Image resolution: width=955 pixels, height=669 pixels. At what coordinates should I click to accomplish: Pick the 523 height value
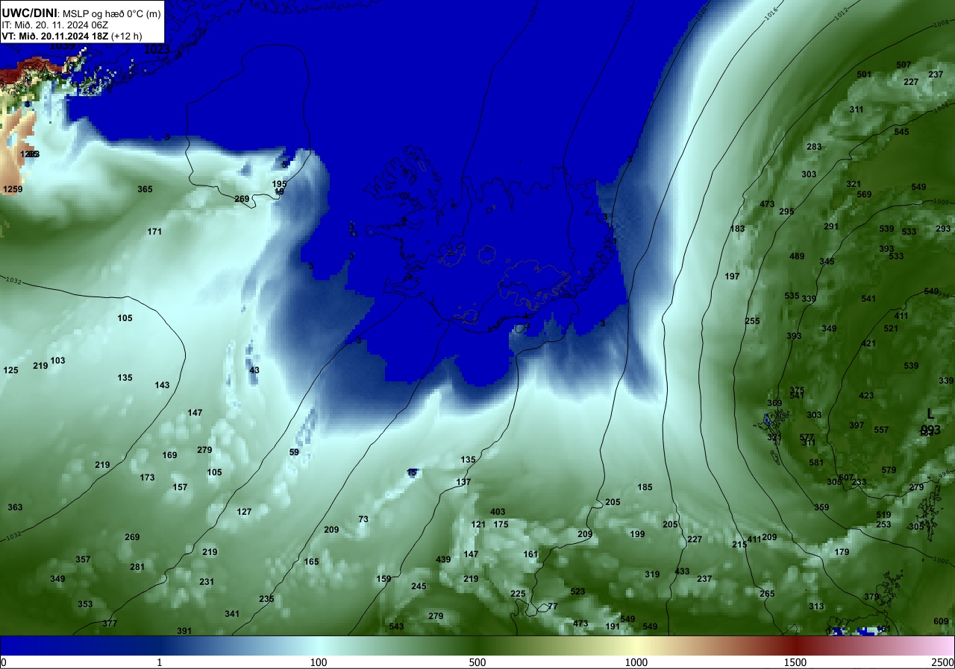577,592
